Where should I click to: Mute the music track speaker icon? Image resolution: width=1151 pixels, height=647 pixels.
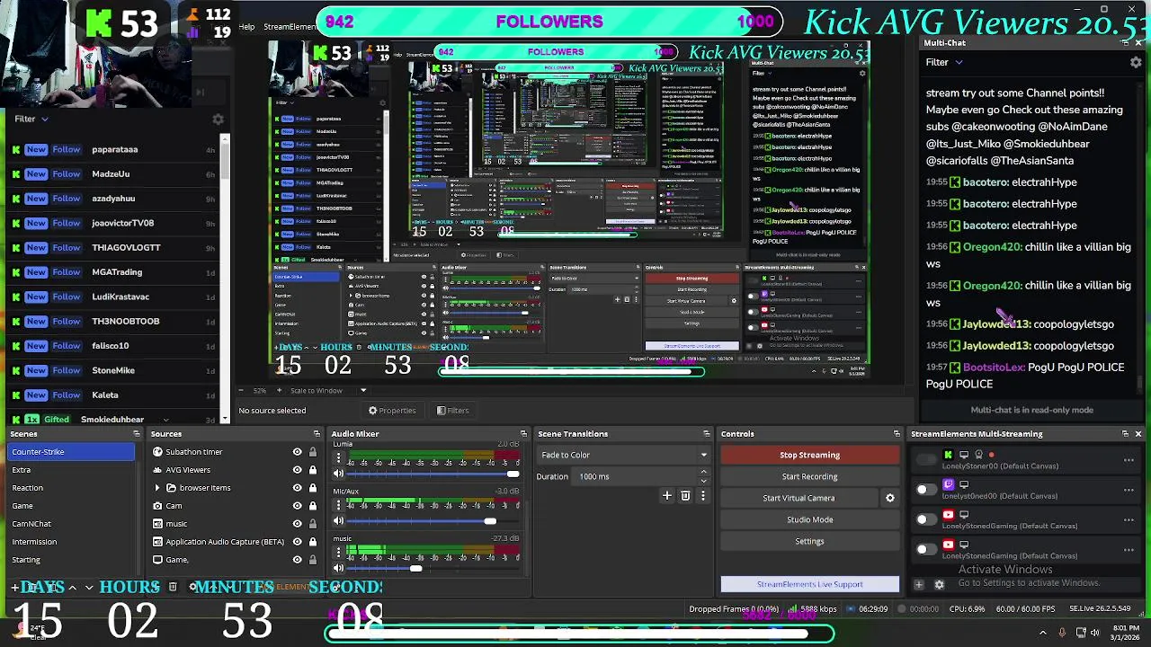(339, 568)
